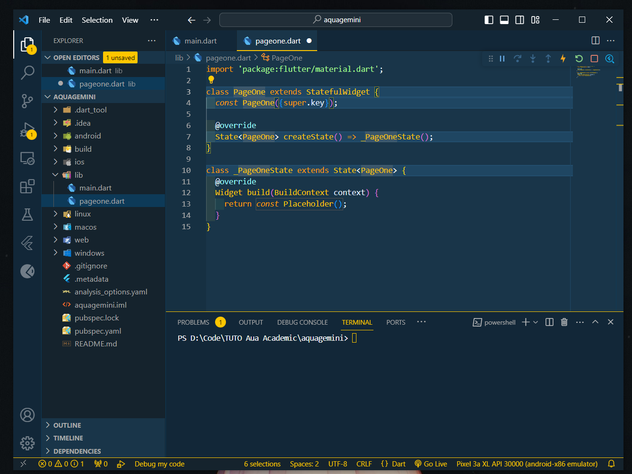Open the Extensions view

27,186
